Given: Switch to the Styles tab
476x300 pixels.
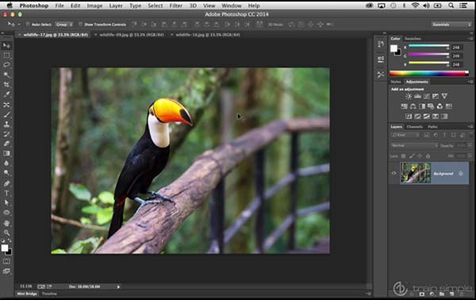Looking at the screenshot, I should 396,82.
